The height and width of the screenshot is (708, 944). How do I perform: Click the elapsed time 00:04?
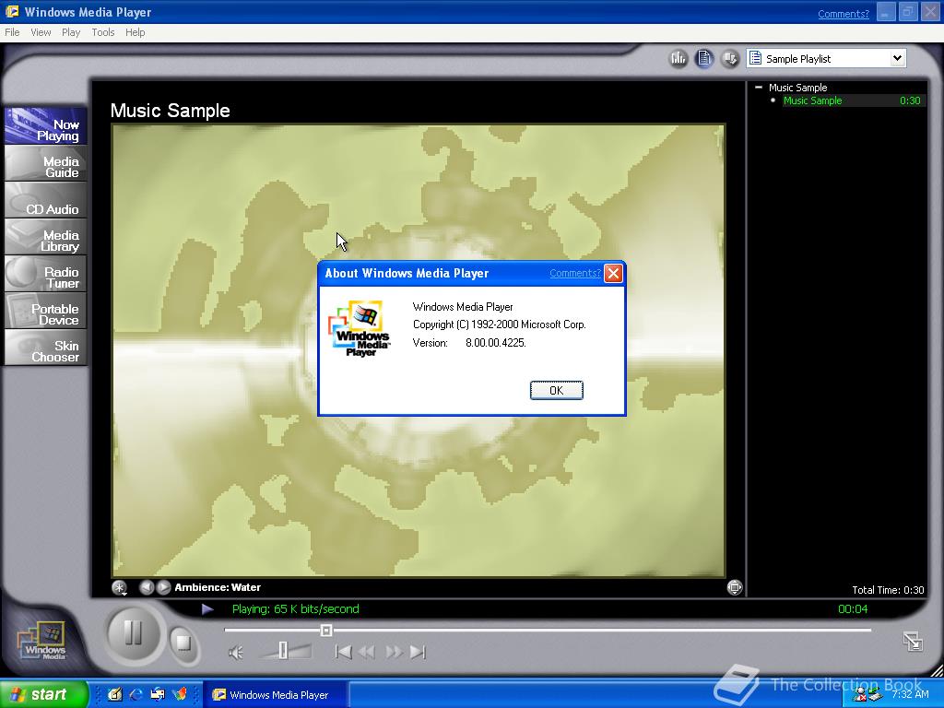coord(853,608)
